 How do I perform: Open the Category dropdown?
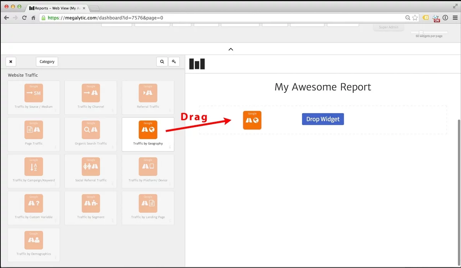47,61
